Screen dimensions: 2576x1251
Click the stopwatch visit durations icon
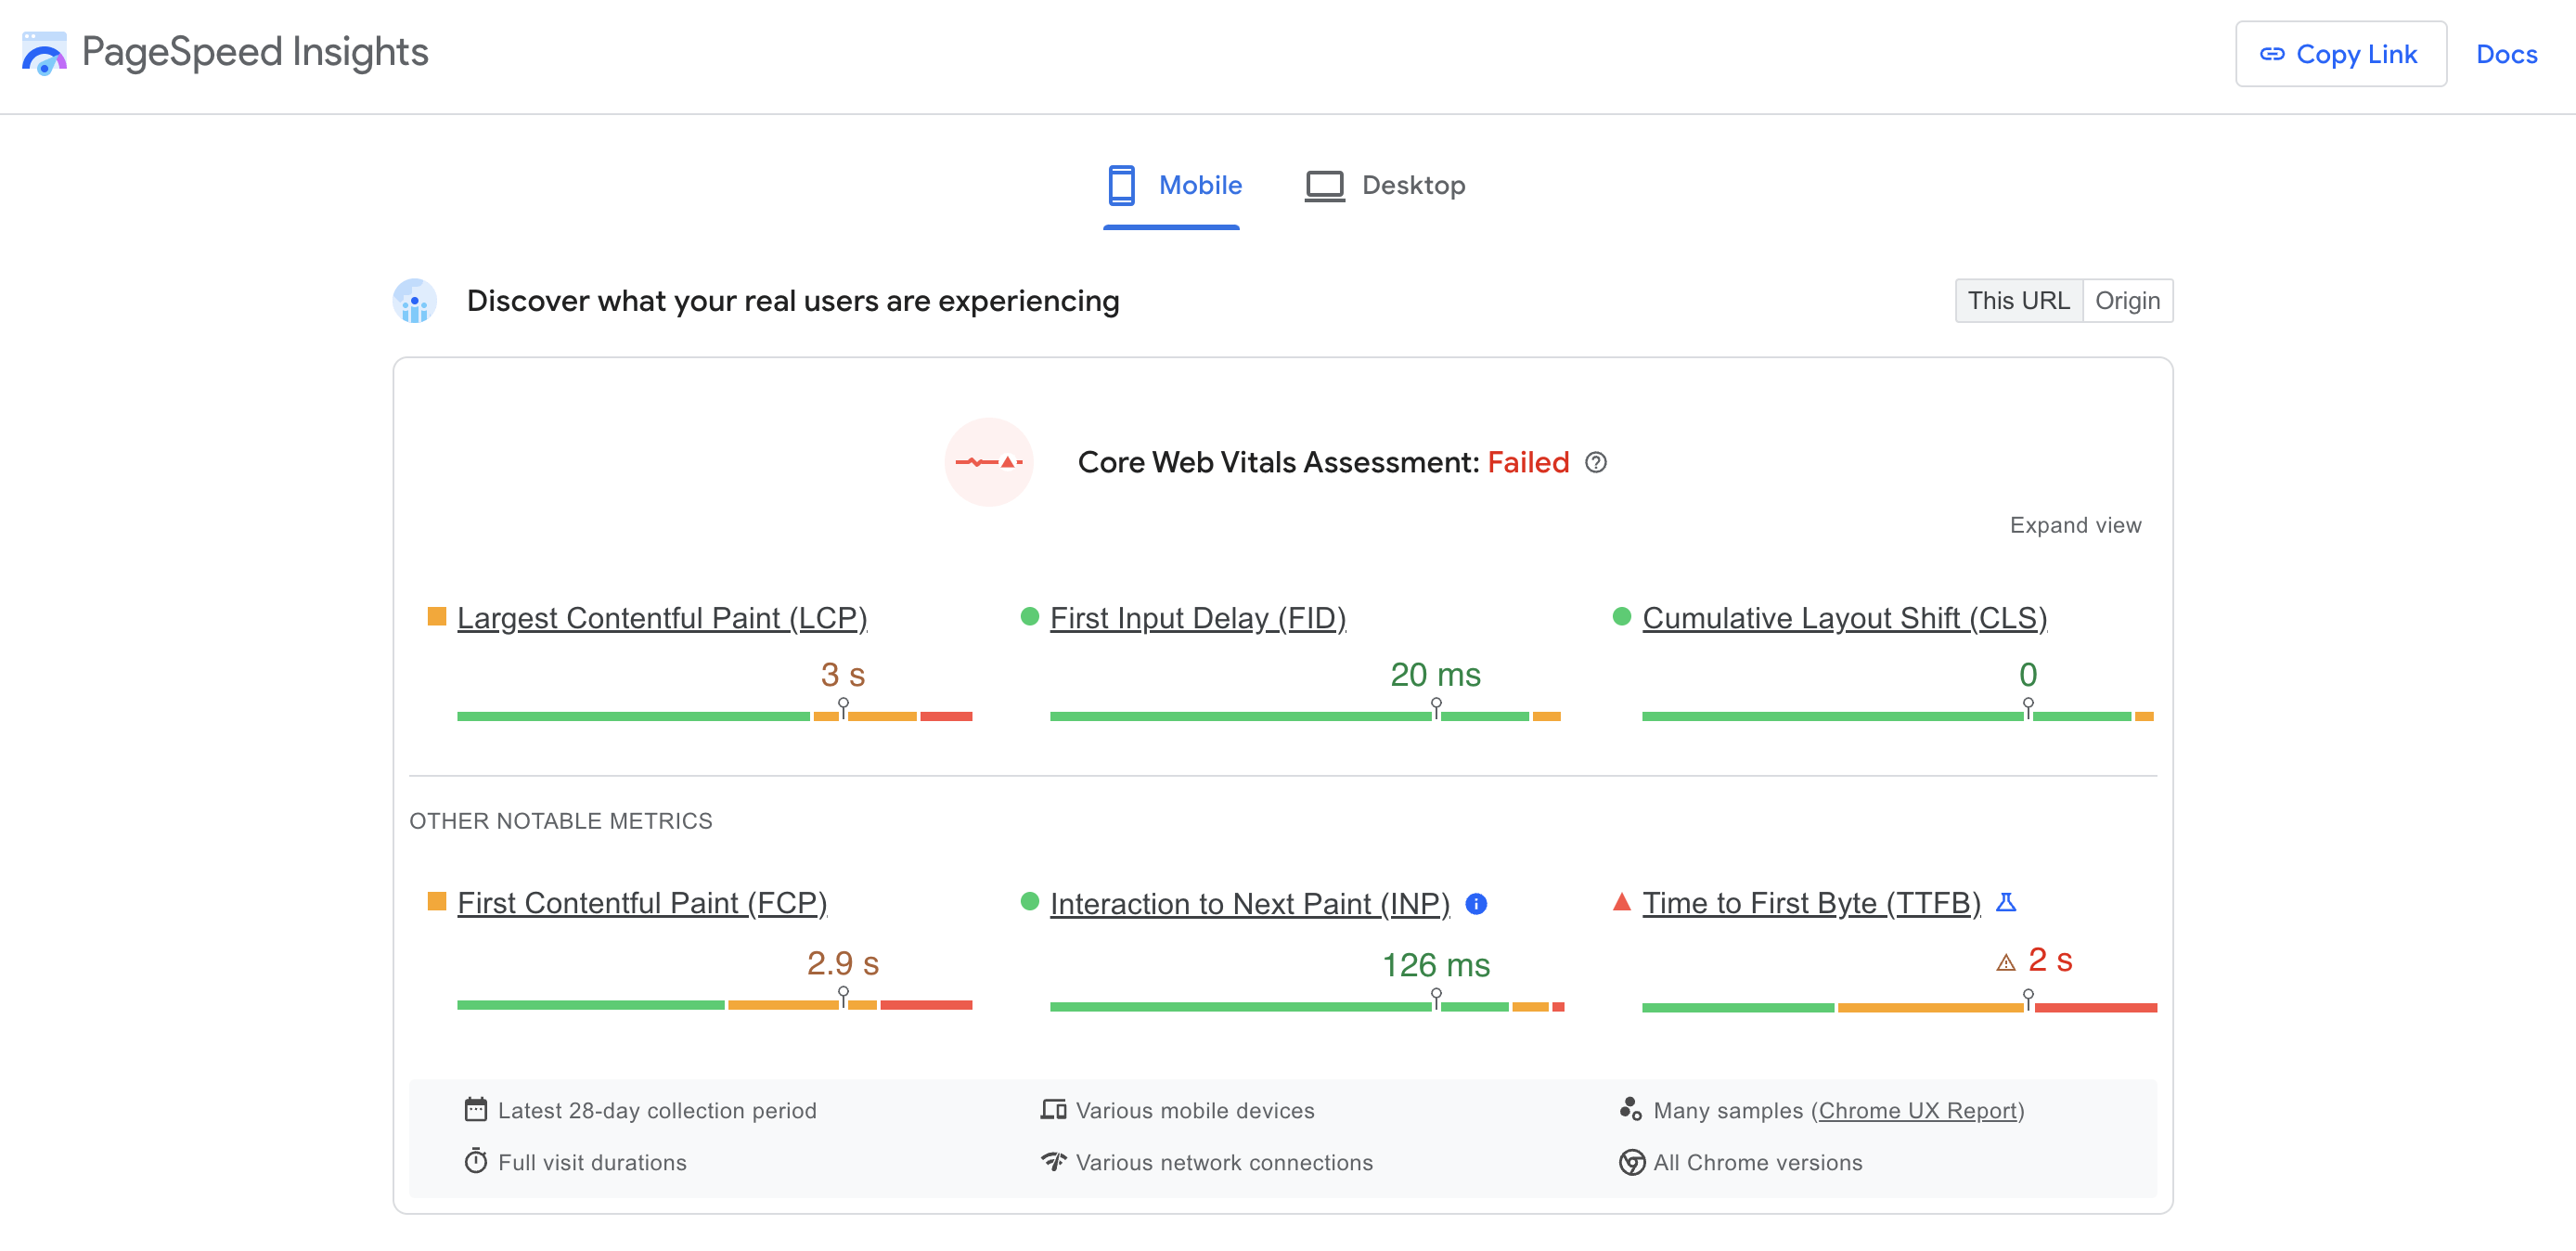coord(475,1161)
